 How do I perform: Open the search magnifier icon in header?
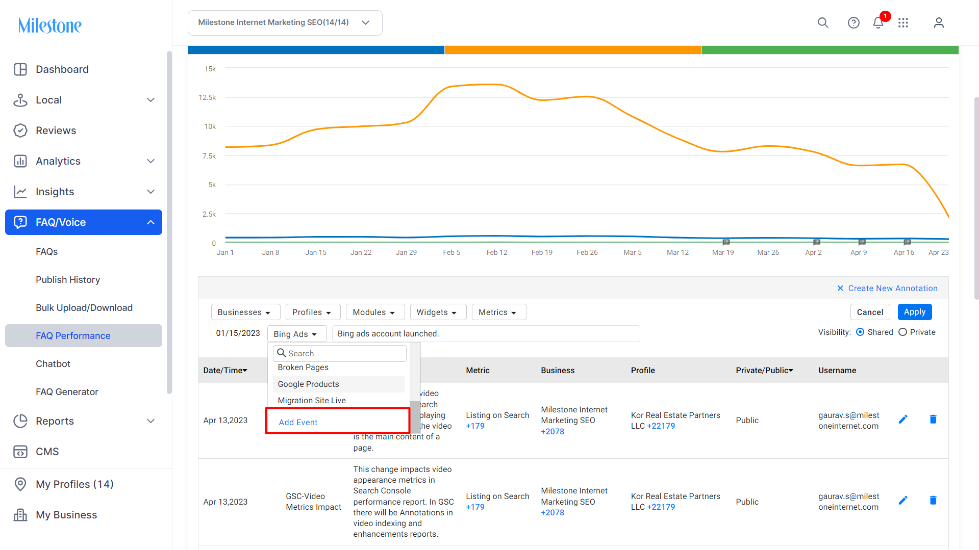point(823,22)
